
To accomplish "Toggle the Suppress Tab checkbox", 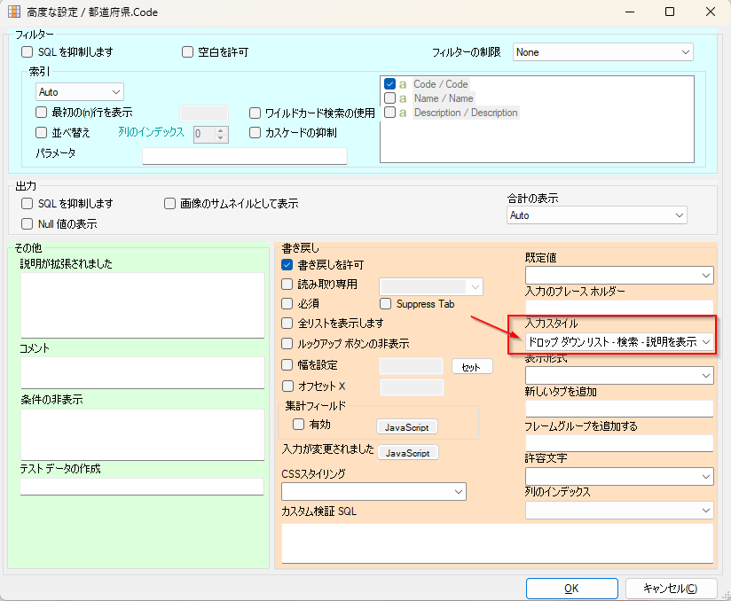I will click(x=386, y=304).
